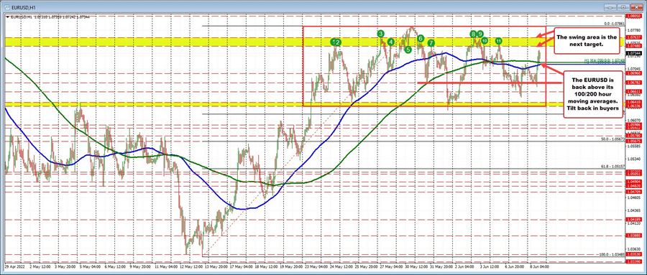
Task: Click the current price label 1.07344
Action: click(635, 53)
